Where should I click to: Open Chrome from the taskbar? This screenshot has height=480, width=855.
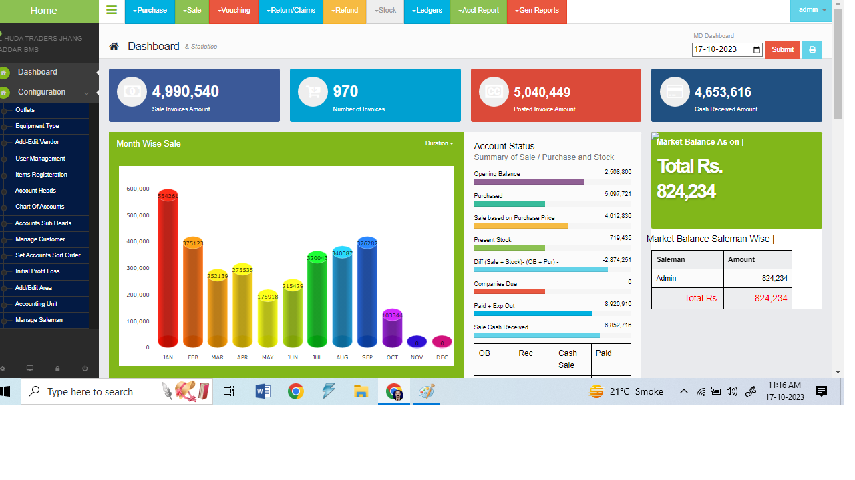click(296, 391)
